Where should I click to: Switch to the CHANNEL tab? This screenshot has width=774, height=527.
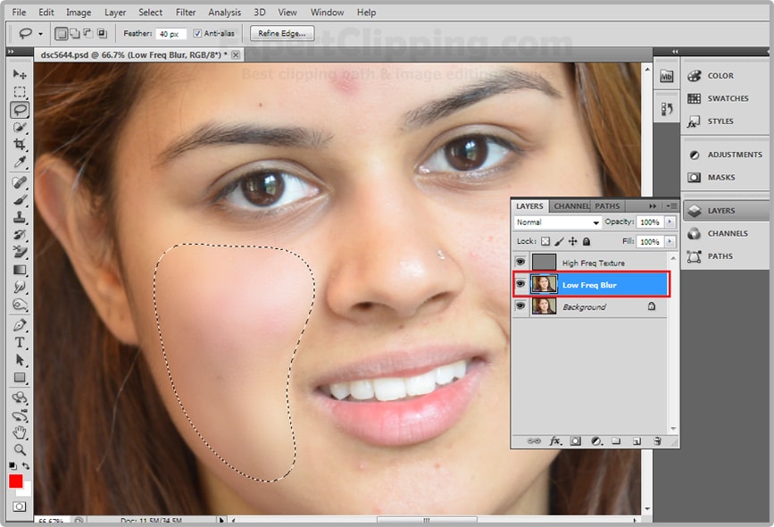coord(571,205)
